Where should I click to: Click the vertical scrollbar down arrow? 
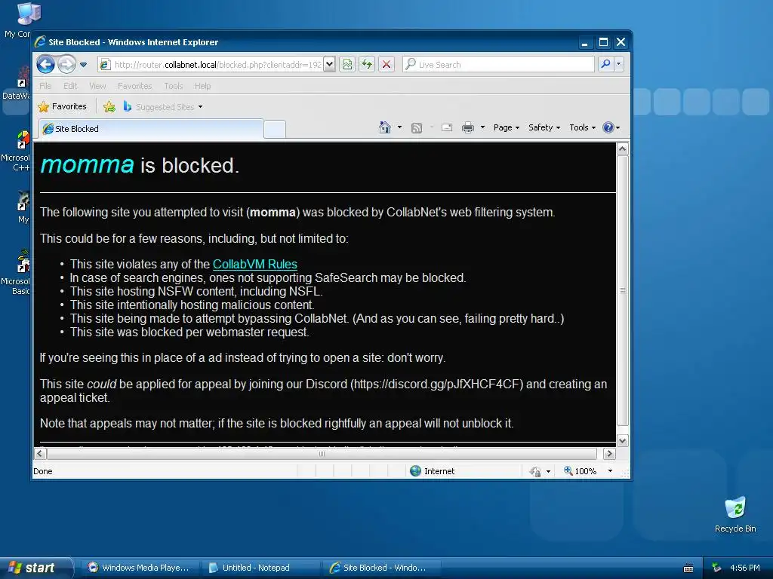[x=622, y=440]
